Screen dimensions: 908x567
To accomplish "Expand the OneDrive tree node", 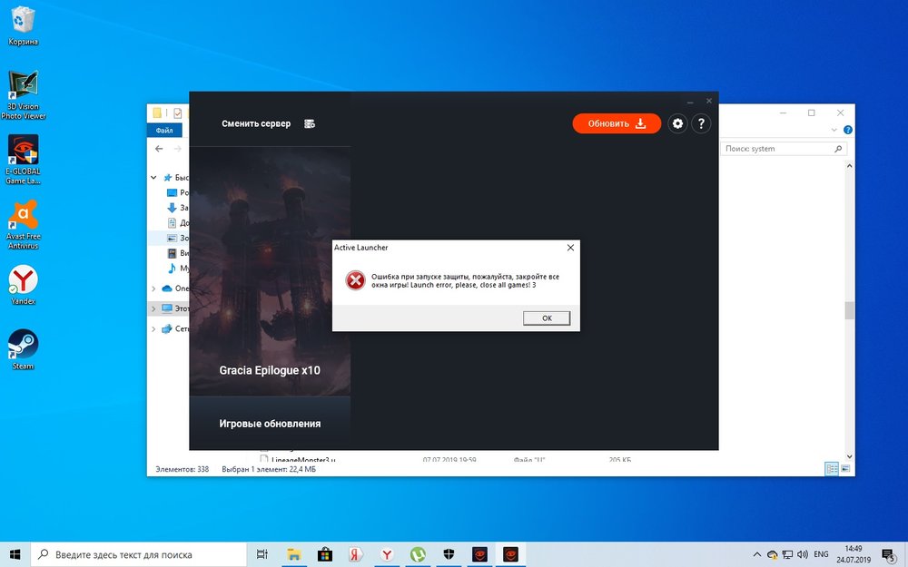I will click(x=153, y=288).
